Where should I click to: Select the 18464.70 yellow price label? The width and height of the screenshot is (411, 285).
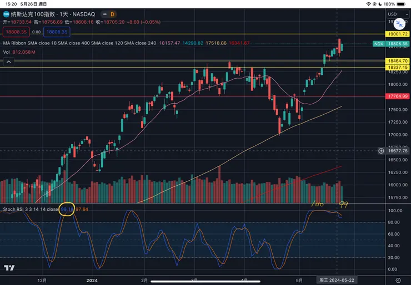(x=398, y=61)
